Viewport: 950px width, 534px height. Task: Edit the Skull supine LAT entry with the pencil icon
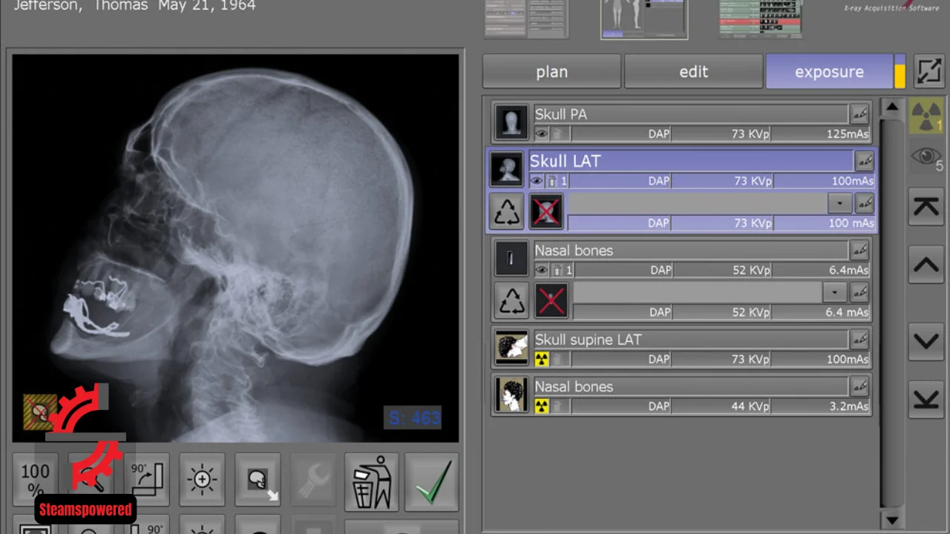859,339
